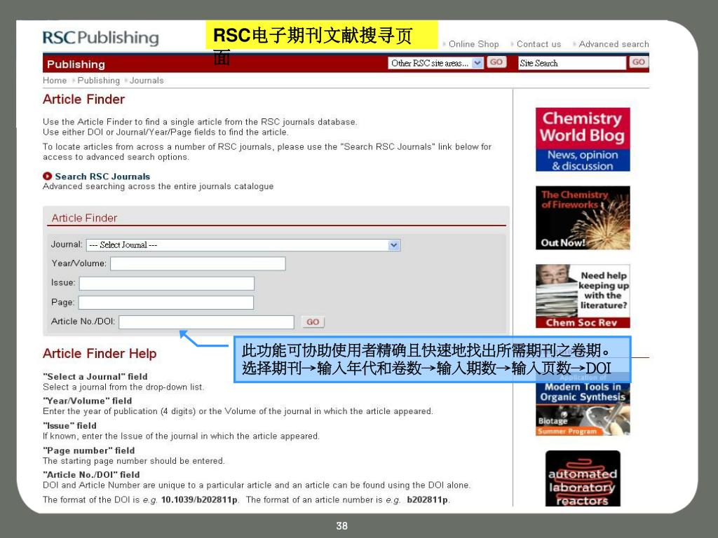Open the Online Shop link
This screenshot has height=538, width=718.
pos(473,44)
